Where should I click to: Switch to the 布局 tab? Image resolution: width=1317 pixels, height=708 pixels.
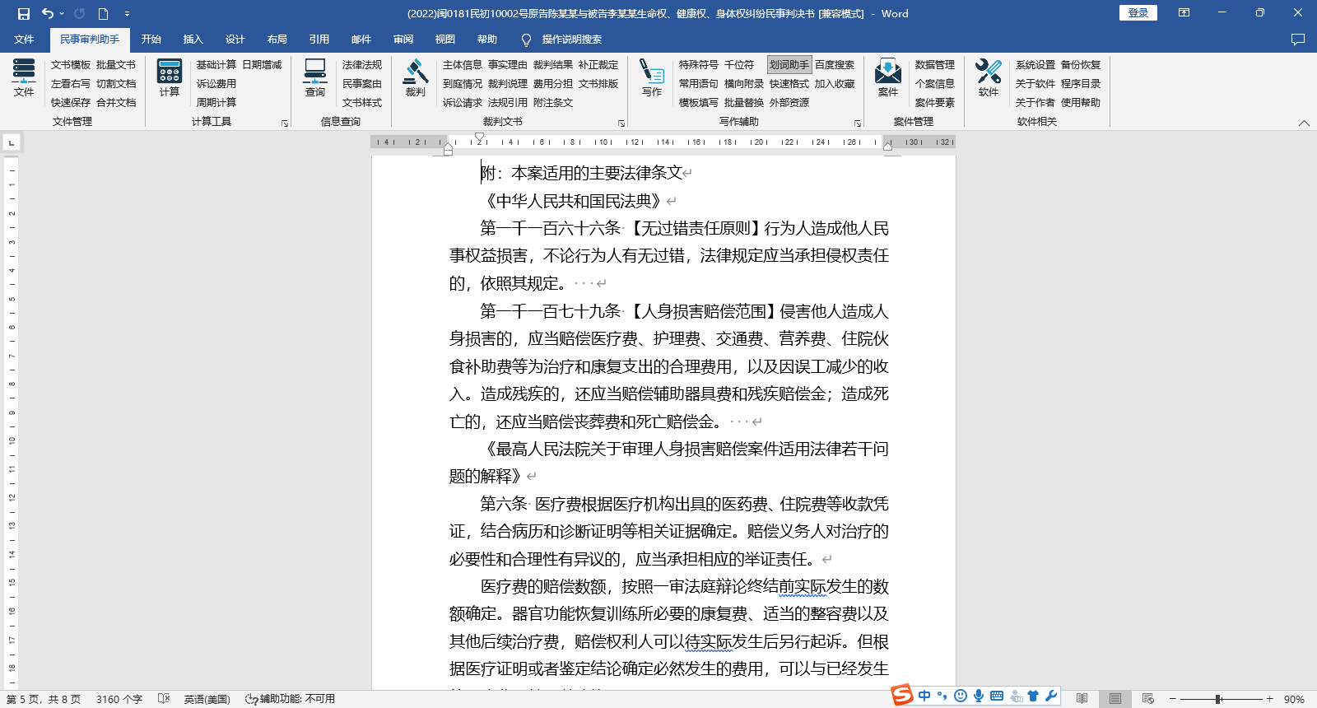(277, 40)
